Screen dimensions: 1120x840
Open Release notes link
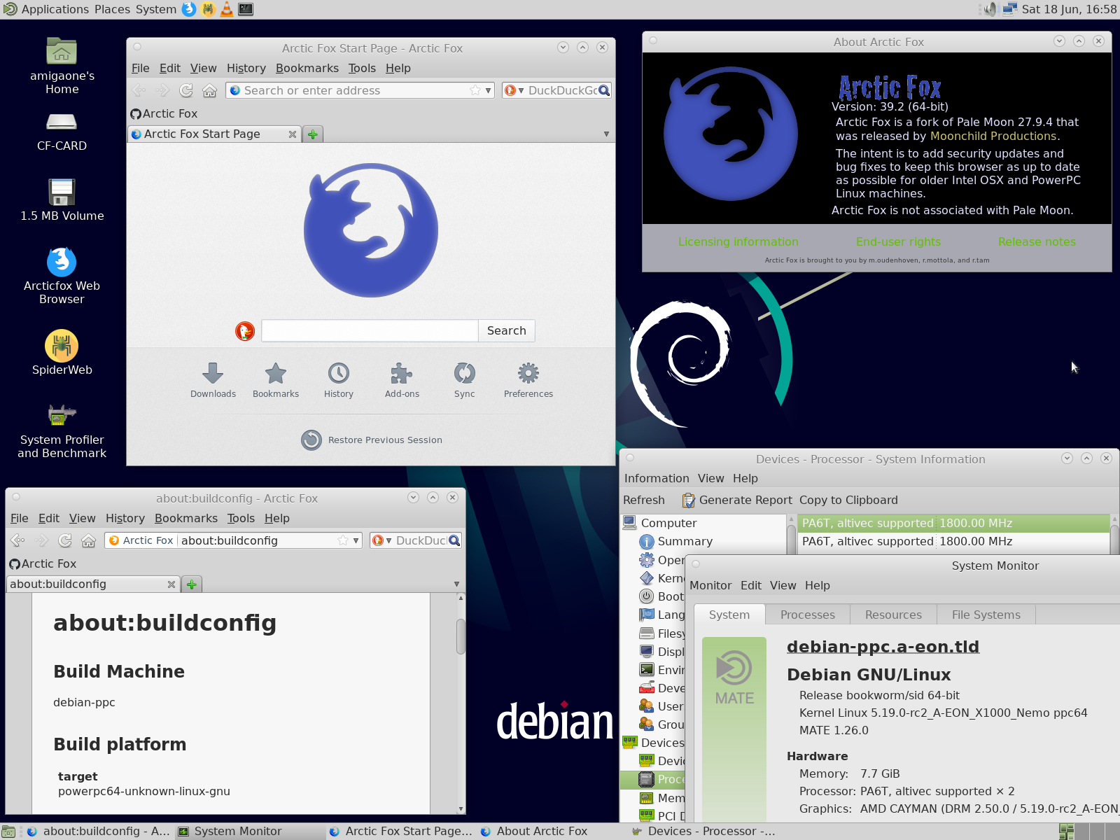(1037, 241)
